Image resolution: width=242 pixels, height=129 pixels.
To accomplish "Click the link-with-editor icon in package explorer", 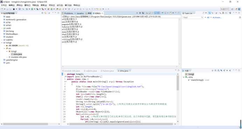I will pyautogui.click(x=45, y=13).
